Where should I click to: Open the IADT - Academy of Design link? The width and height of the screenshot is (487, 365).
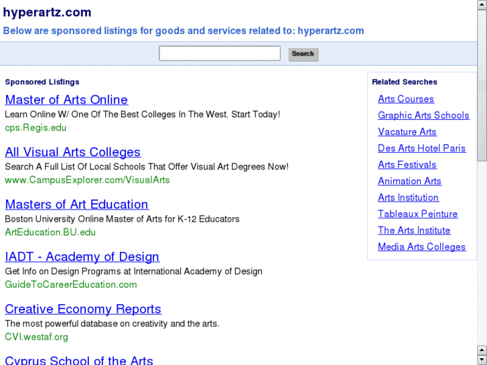click(82, 257)
